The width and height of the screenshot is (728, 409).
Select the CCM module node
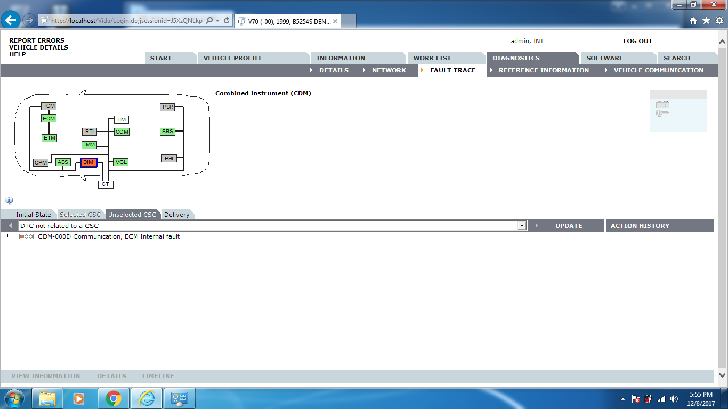[122, 132]
